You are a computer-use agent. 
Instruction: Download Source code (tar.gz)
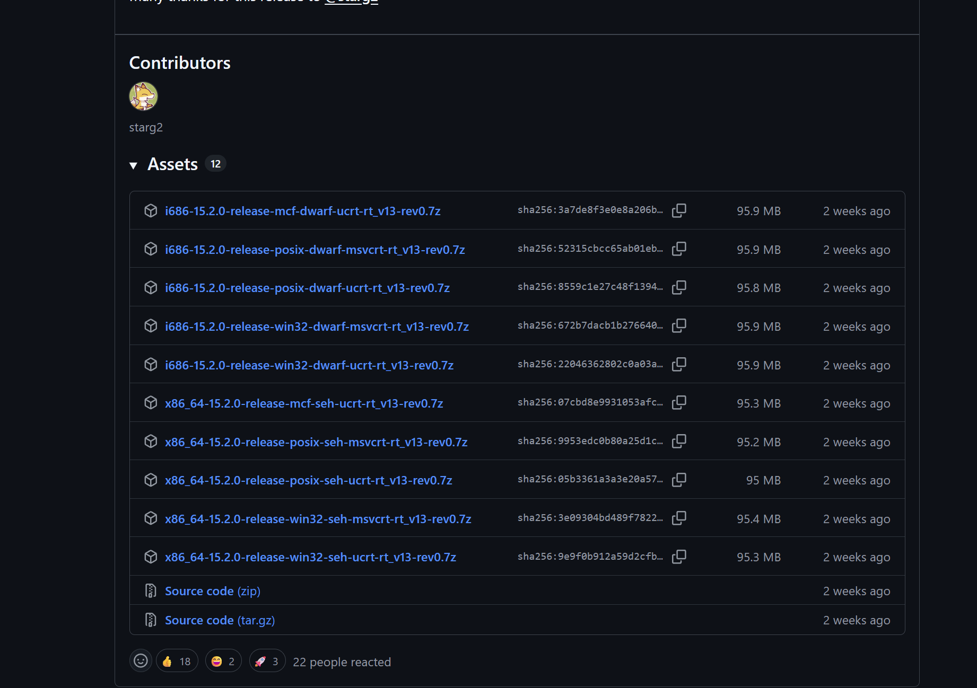[220, 620]
